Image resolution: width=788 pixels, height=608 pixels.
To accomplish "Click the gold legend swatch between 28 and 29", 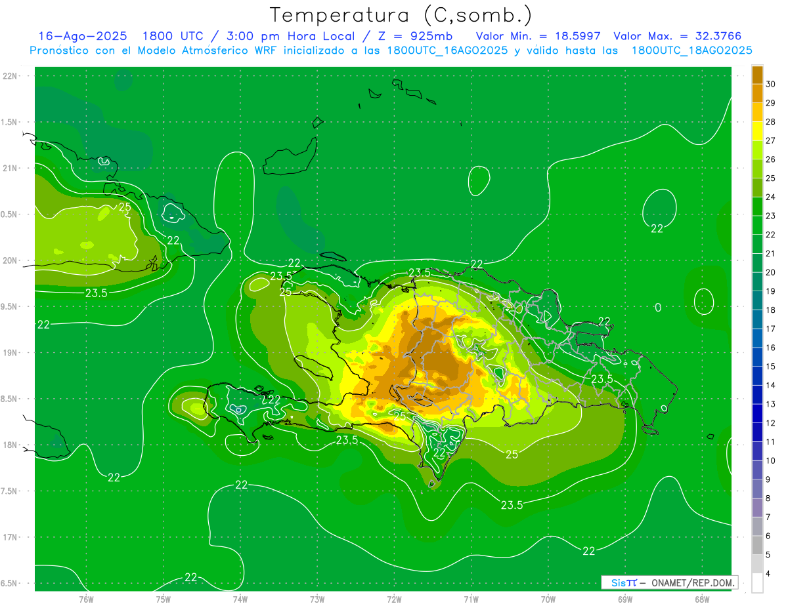I will 757,113.
